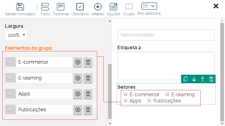Check the Publicações checkbox in form preview
Screen dimensions: 225x126
(x=149, y=100)
